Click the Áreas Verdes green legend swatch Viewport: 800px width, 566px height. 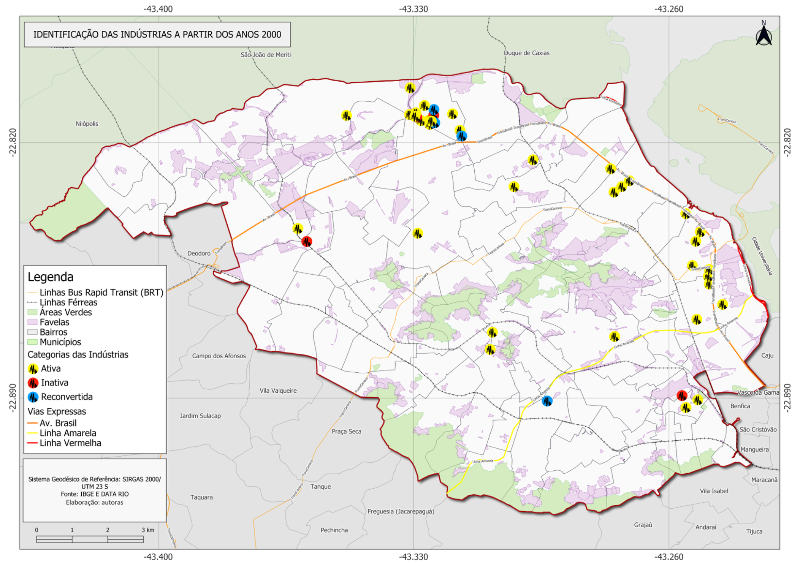(32, 312)
